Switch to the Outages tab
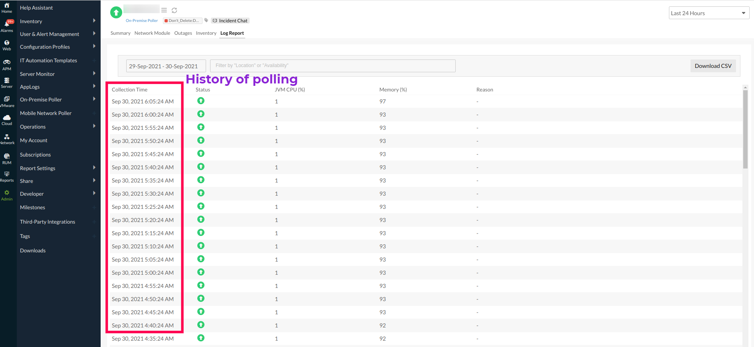The image size is (754, 347). [x=183, y=33]
